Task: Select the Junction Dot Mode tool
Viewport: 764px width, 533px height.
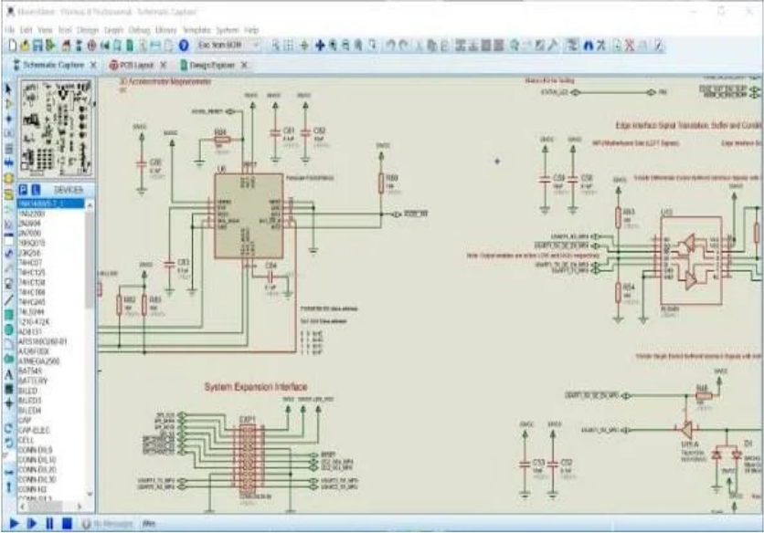Action: point(8,119)
